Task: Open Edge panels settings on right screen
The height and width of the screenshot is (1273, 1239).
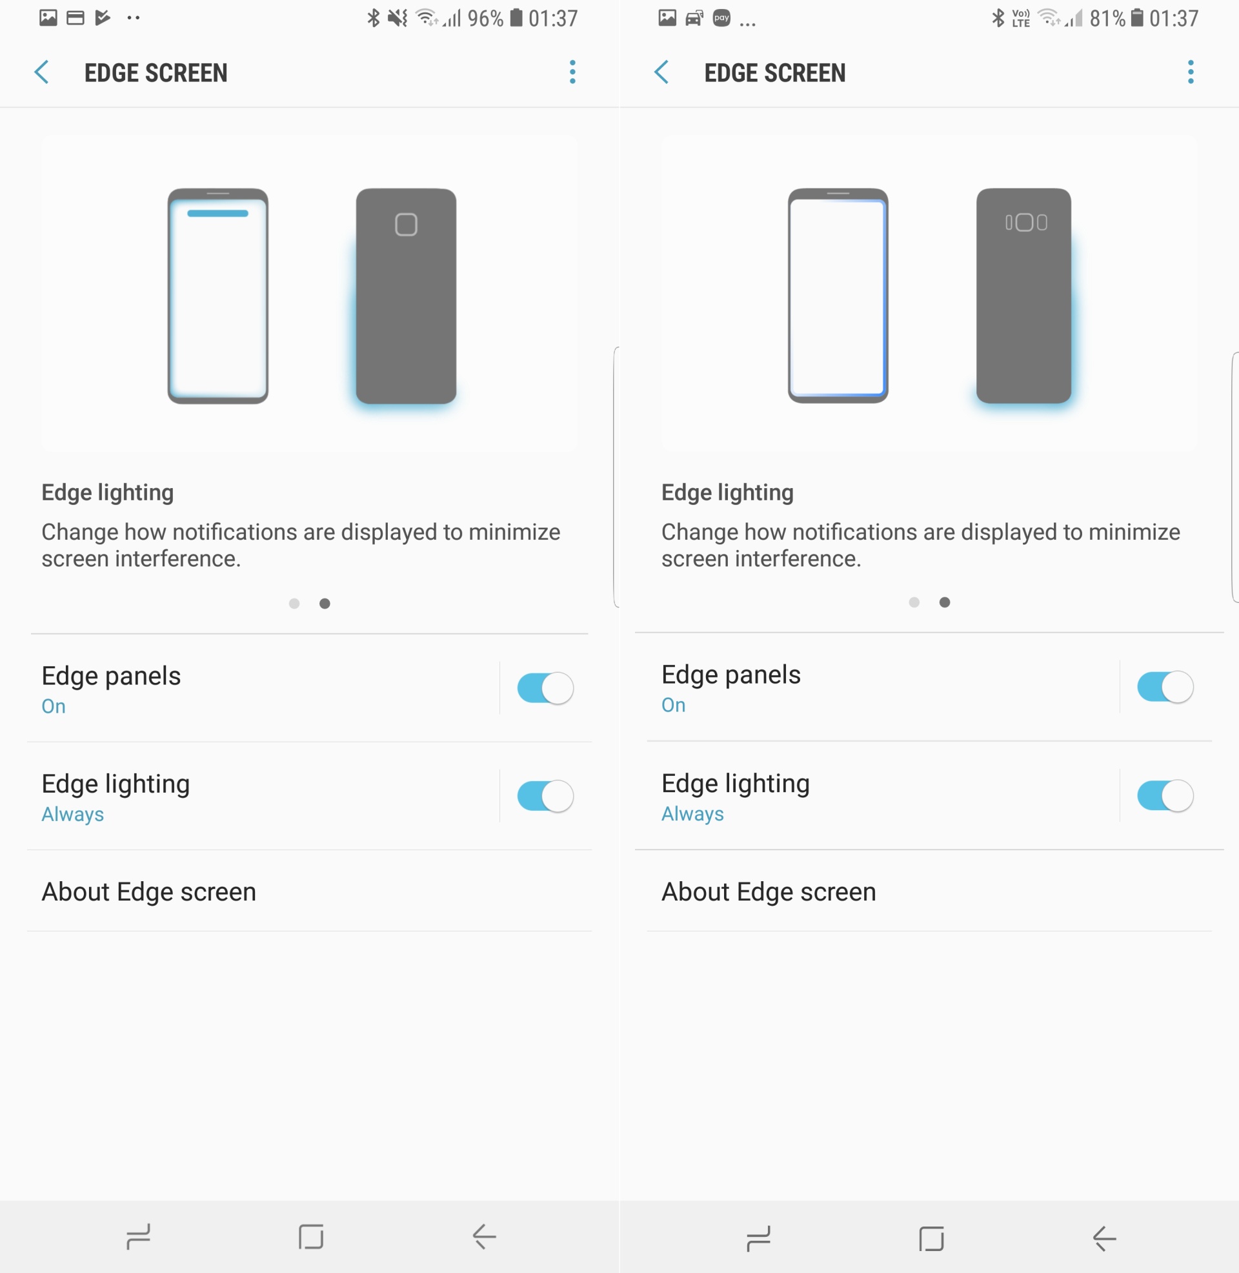Action: 883,687
